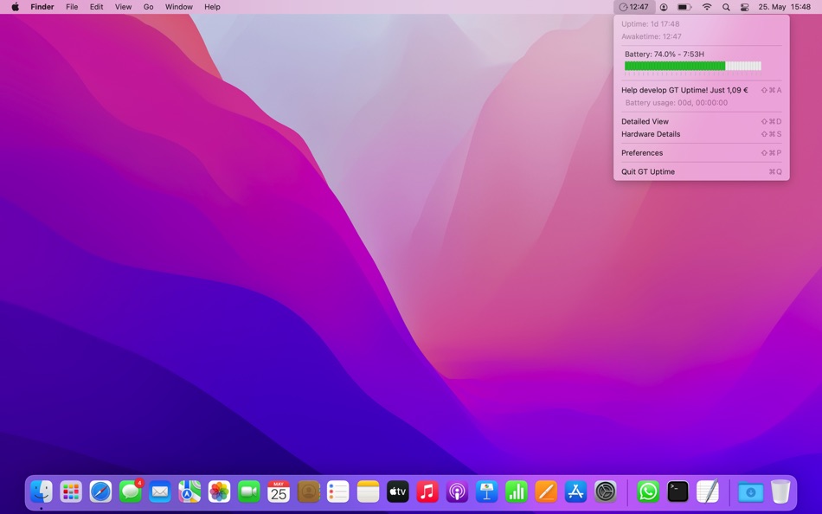Open Mail with four unread messages
The width and height of the screenshot is (822, 514).
point(160,492)
